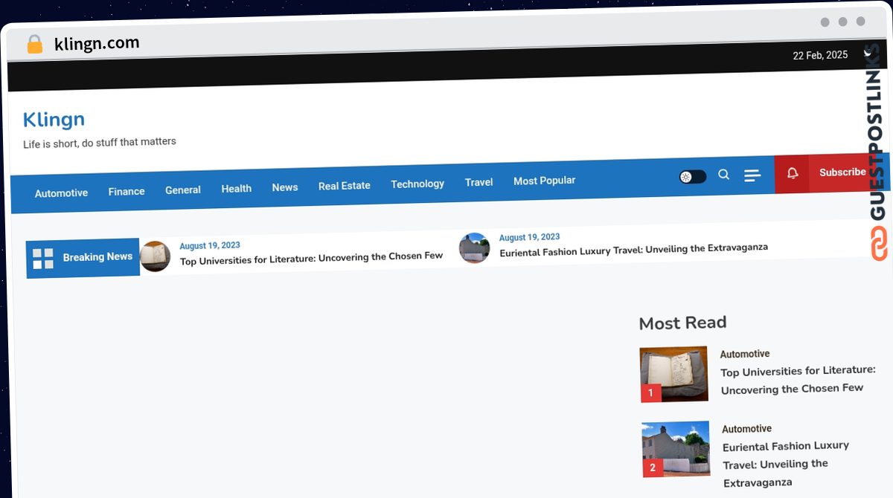Toggle the dark mode switch

tap(692, 177)
